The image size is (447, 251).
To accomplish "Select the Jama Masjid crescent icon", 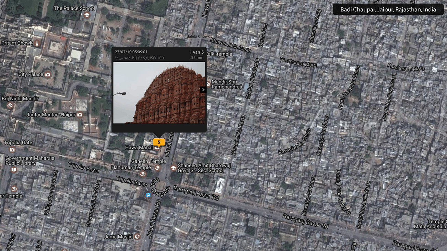I will [137, 236].
